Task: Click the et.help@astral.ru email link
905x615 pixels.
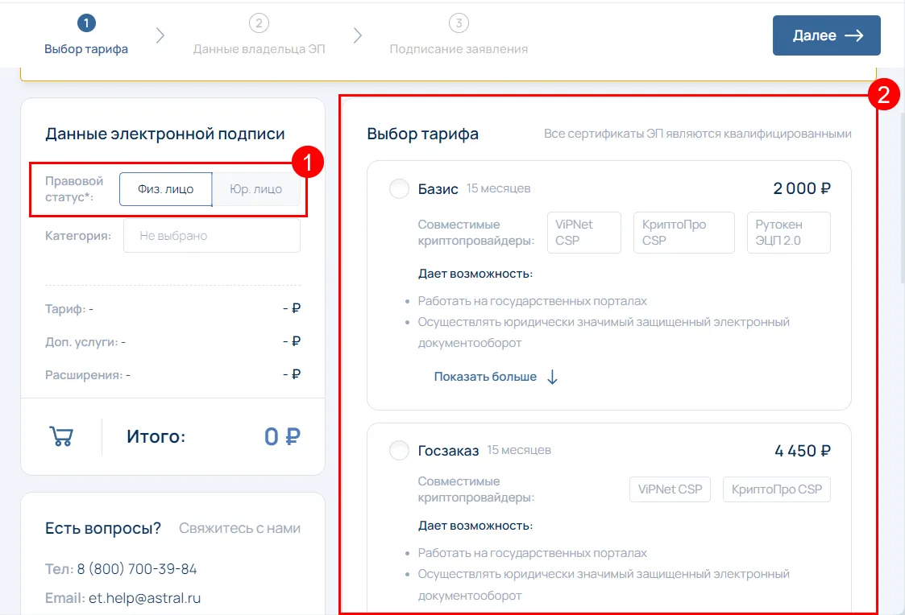Action: click(144, 598)
